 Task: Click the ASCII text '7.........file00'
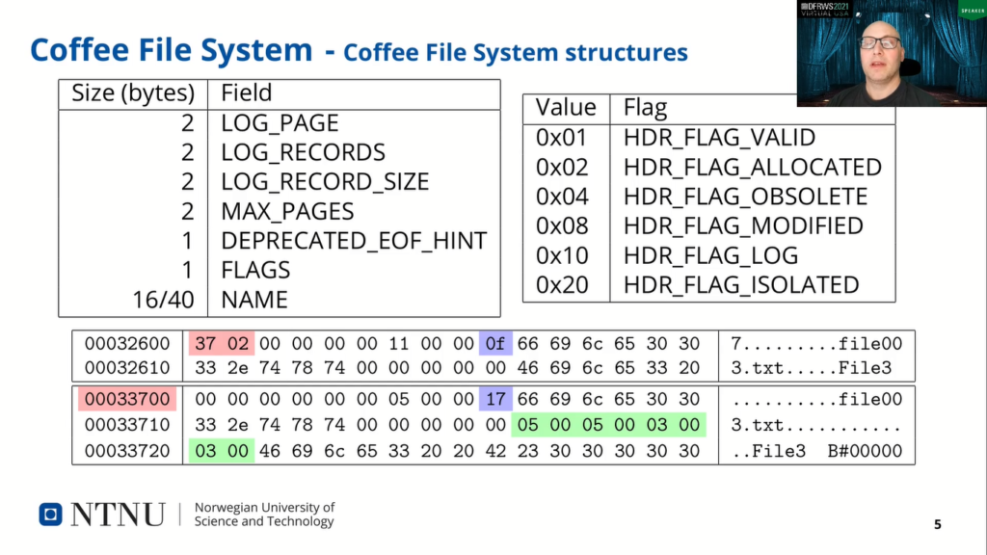click(816, 344)
